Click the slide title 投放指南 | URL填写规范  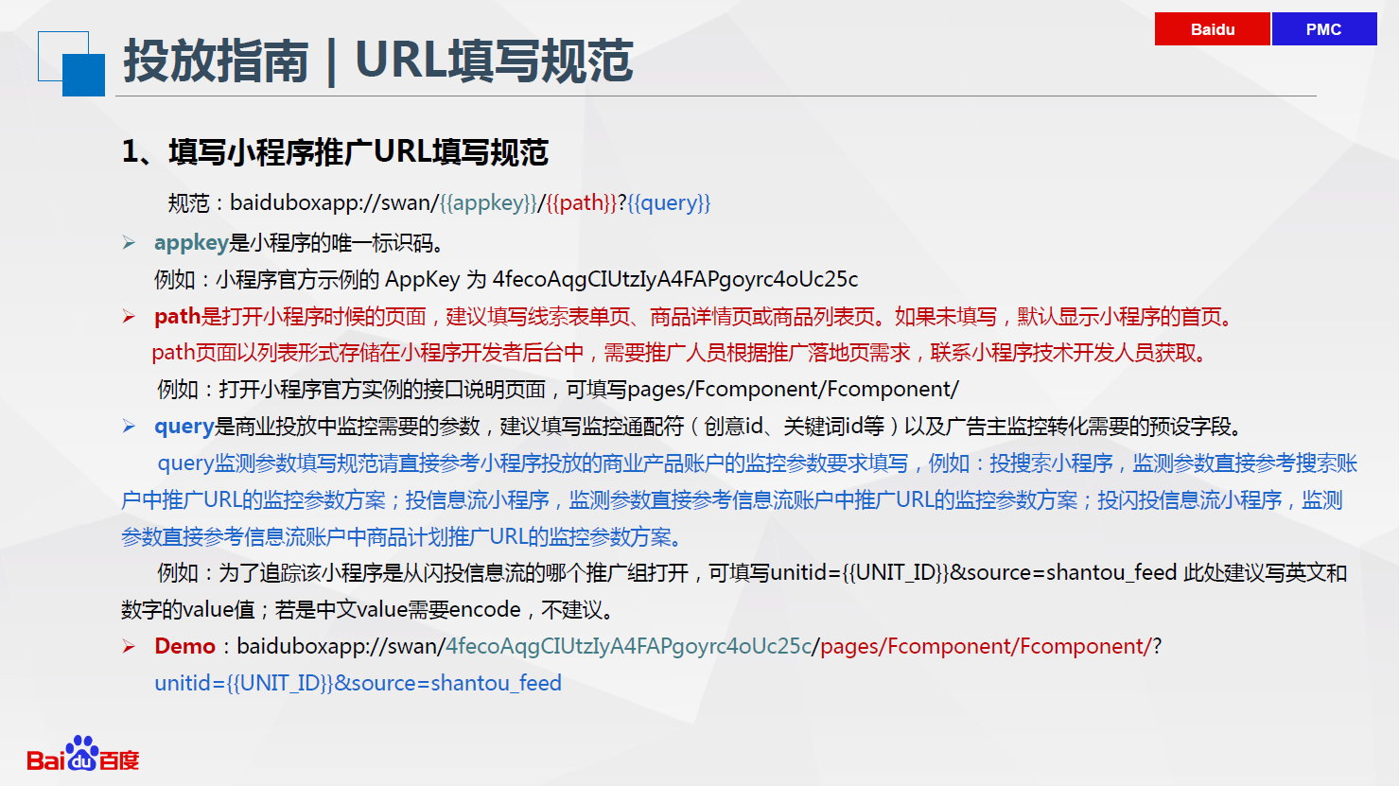(377, 61)
